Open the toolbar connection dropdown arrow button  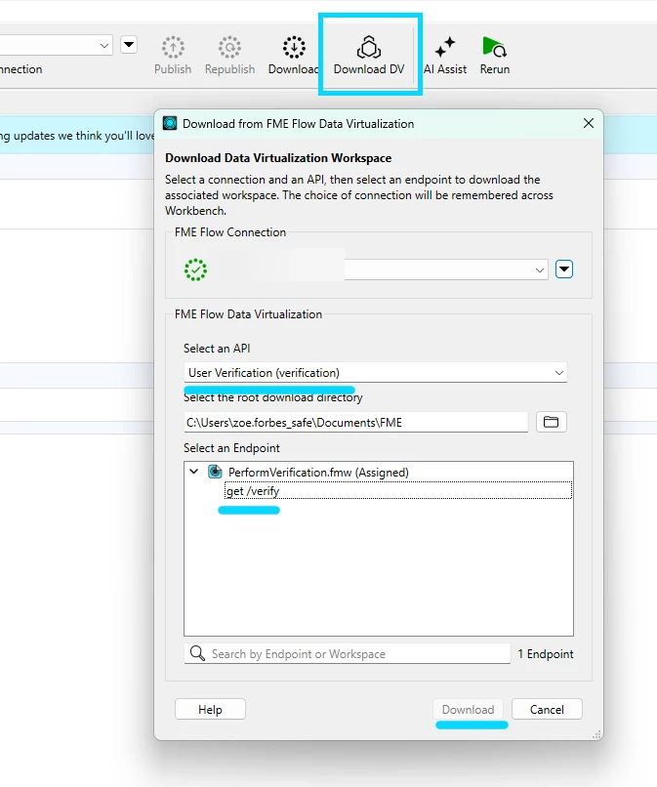129,45
